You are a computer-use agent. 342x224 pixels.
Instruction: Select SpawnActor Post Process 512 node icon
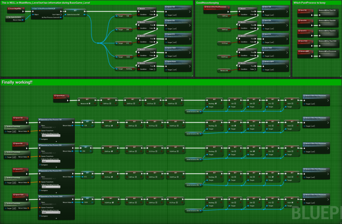tap(40, 171)
